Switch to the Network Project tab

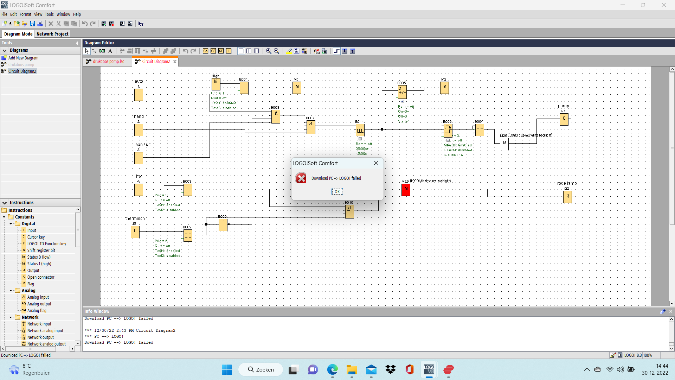coord(52,34)
